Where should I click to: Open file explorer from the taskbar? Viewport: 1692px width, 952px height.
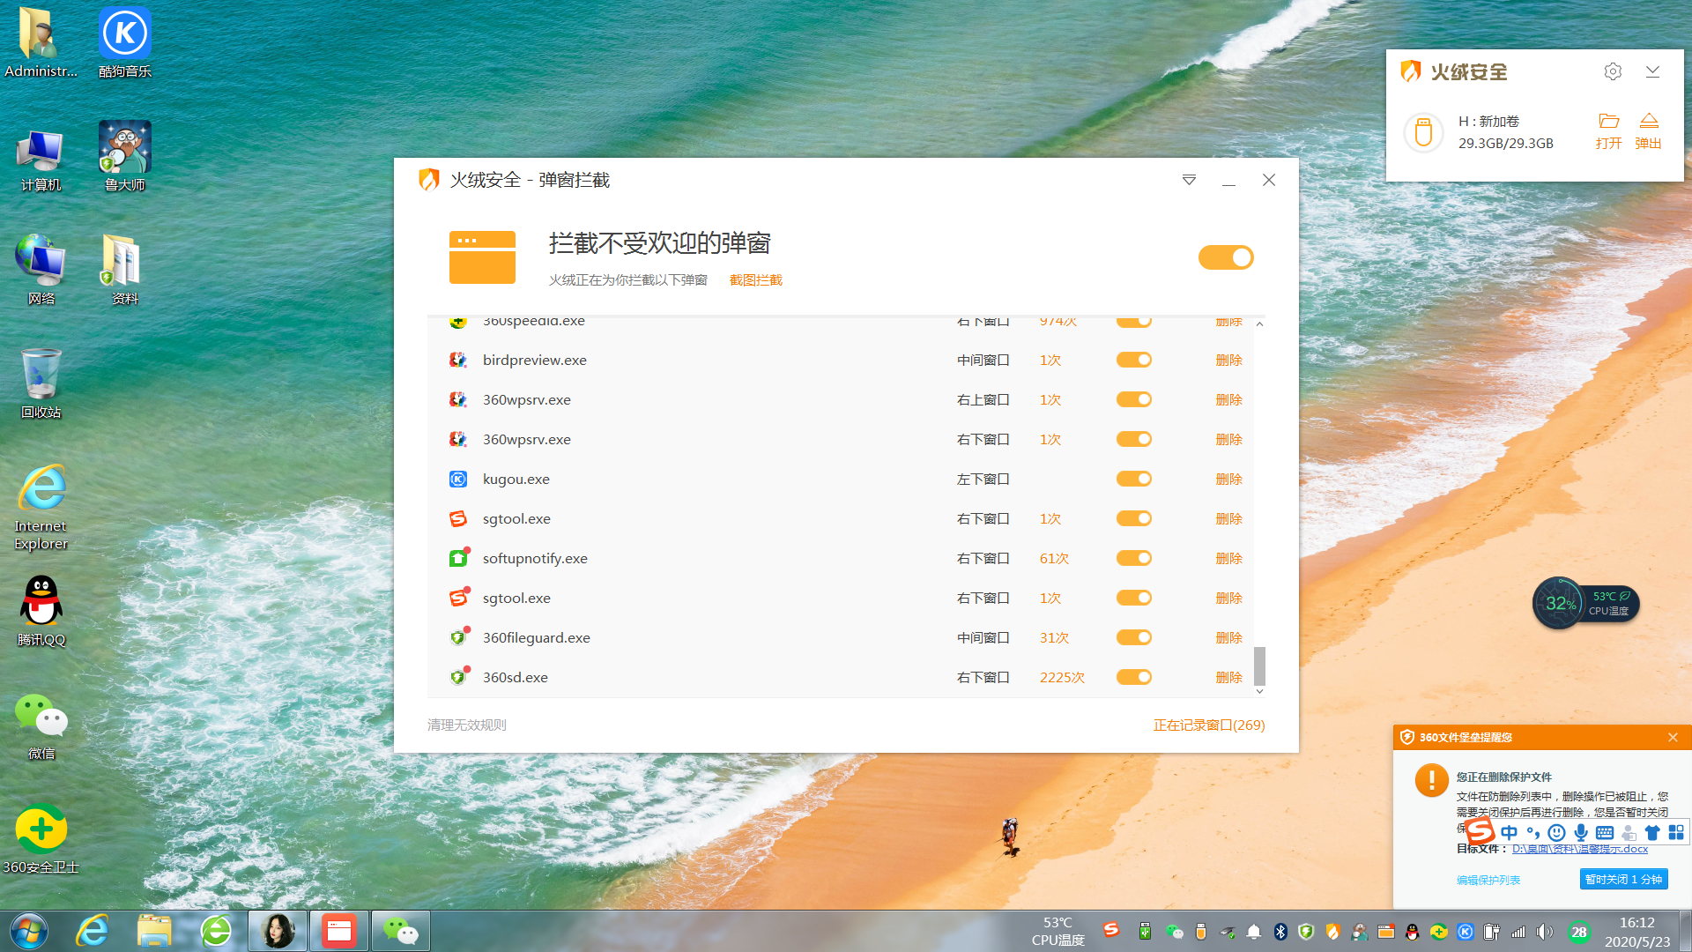tap(153, 931)
